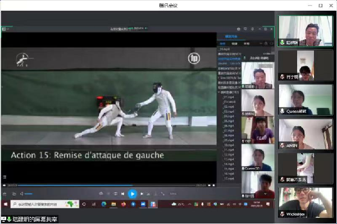Image resolution: width=337 pixels, height=224 pixels.
Task: Switch to the 视频 tab in the playlist
Action: coord(234,44)
